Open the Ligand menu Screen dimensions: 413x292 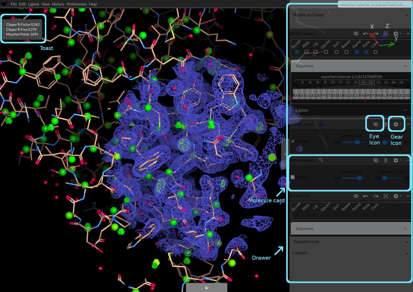[33, 4]
